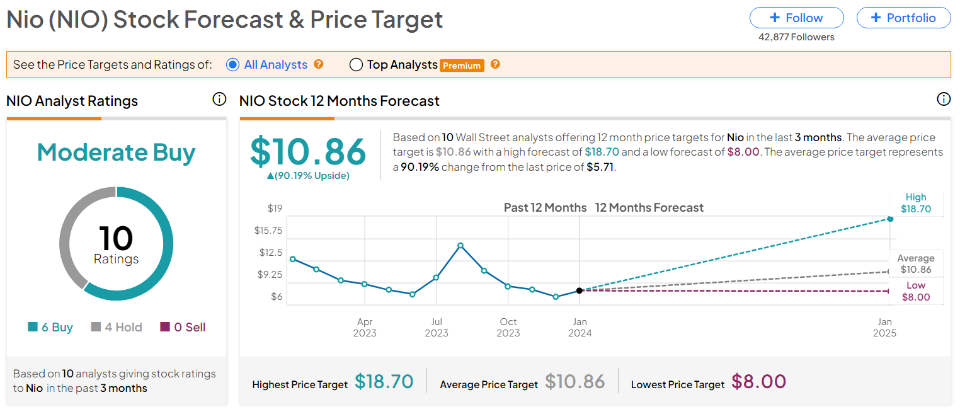Viewport: 960px width, 419px height.
Task: Click the Jan 2025 axis label
Action: [x=884, y=327]
